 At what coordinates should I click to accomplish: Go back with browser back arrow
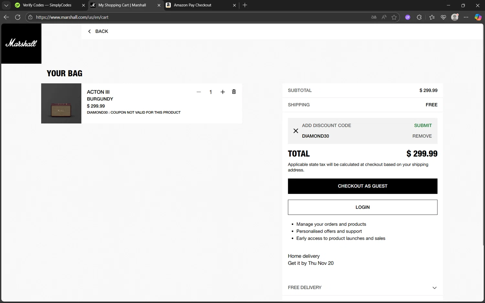pos(6,17)
